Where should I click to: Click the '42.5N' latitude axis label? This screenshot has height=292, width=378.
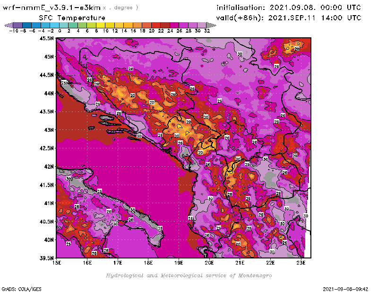tap(46, 148)
